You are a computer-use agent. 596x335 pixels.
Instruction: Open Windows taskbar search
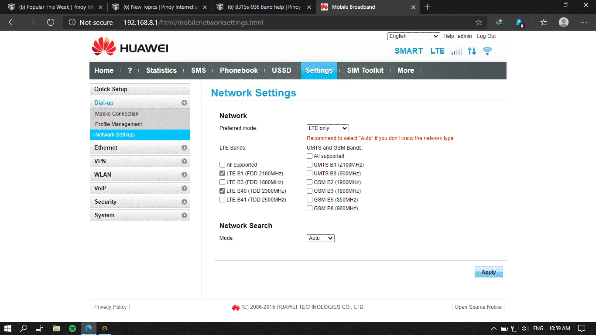point(24,328)
